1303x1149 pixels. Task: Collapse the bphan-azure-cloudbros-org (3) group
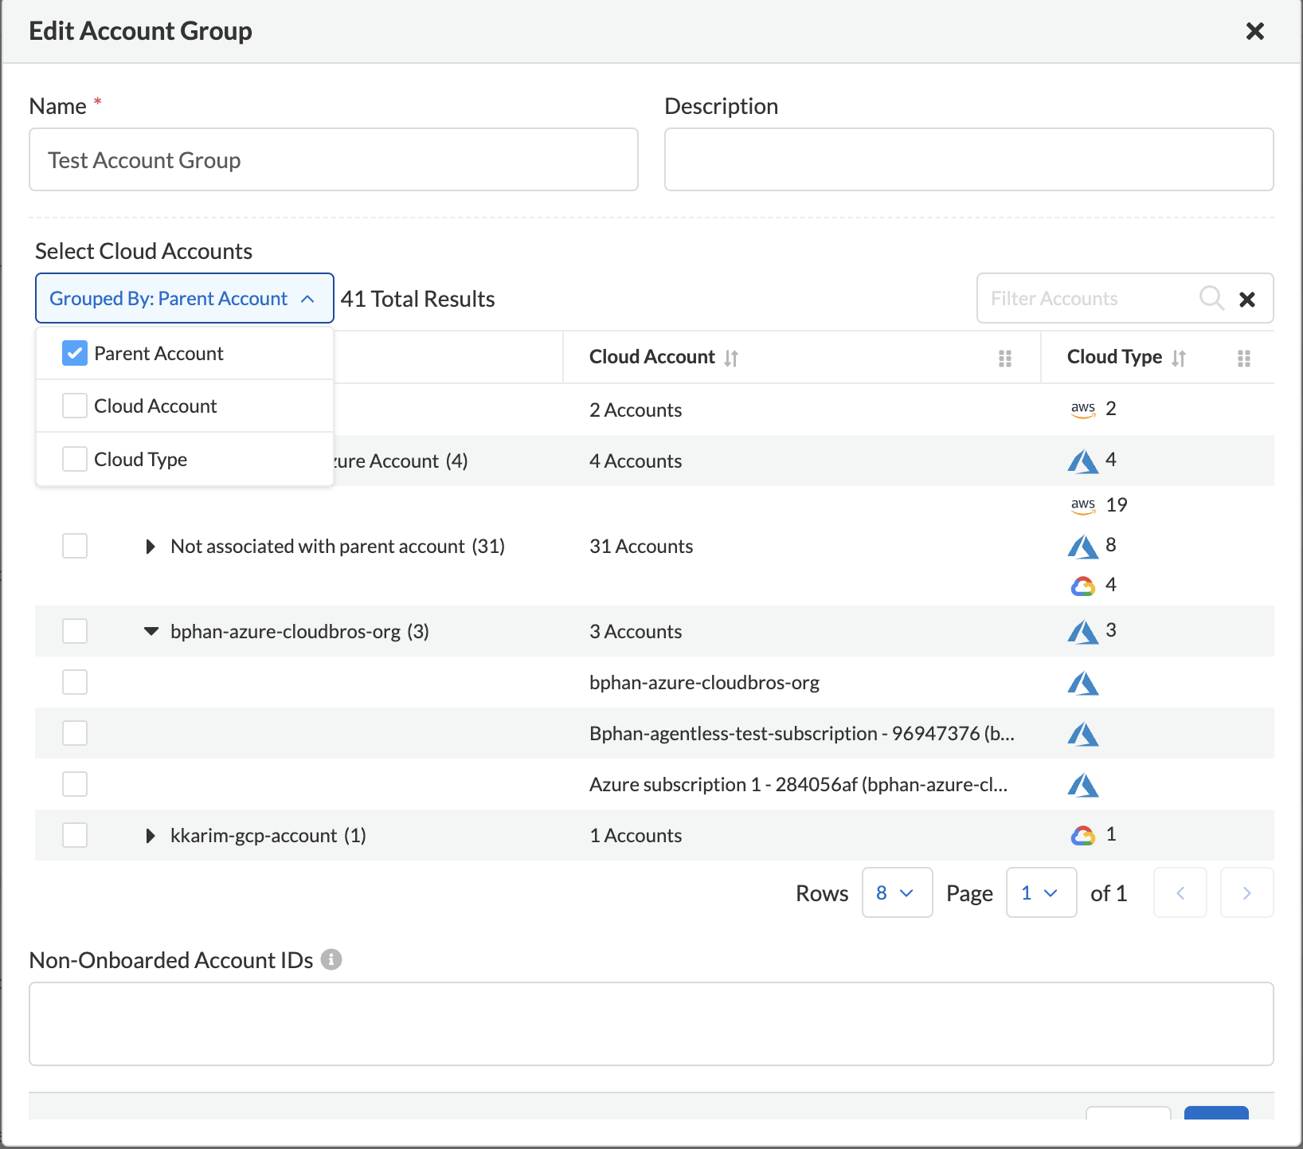151,631
